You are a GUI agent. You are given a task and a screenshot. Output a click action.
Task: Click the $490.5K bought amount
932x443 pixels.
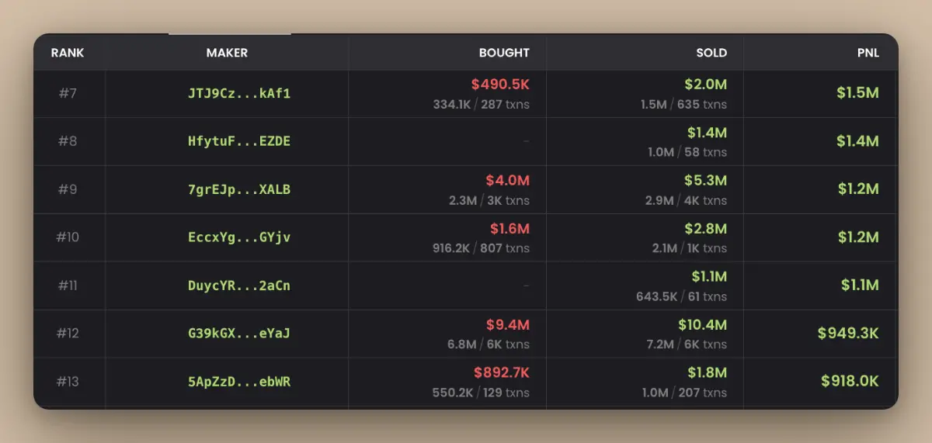point(500,85)
